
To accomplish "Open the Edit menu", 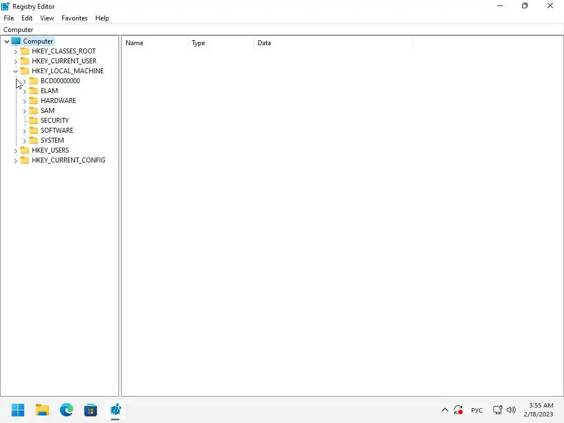I will pyautogui.click(x=26, y=18).
